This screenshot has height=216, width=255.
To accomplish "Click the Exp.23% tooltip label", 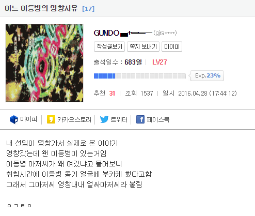I will point(208,75).
